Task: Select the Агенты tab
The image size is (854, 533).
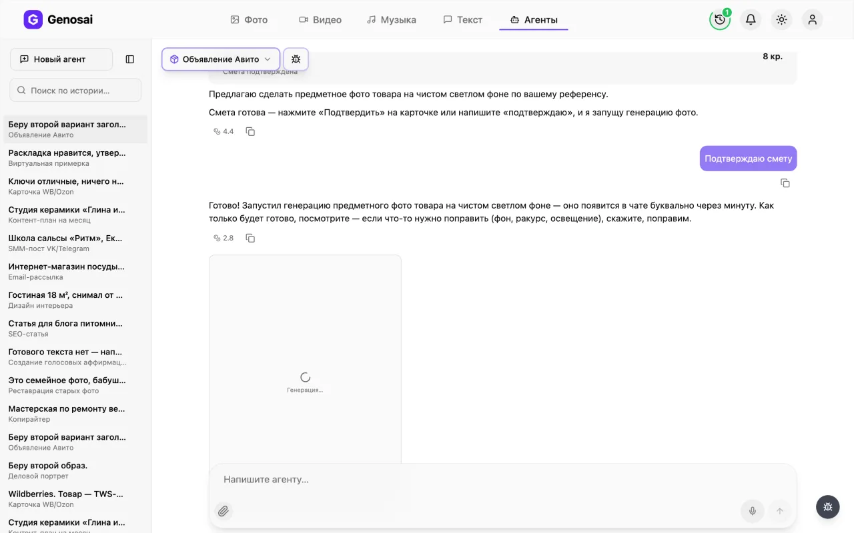Action: tap(534, 20)
